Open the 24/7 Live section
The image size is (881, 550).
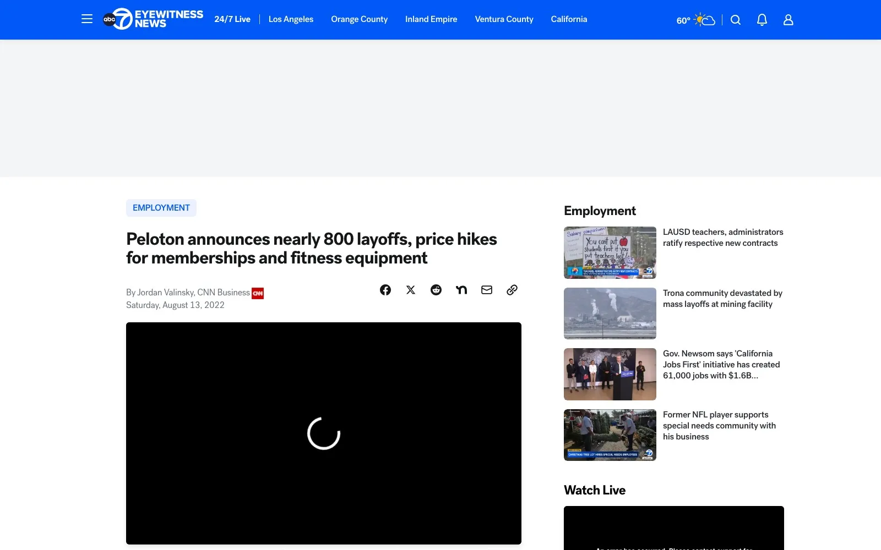232,19
